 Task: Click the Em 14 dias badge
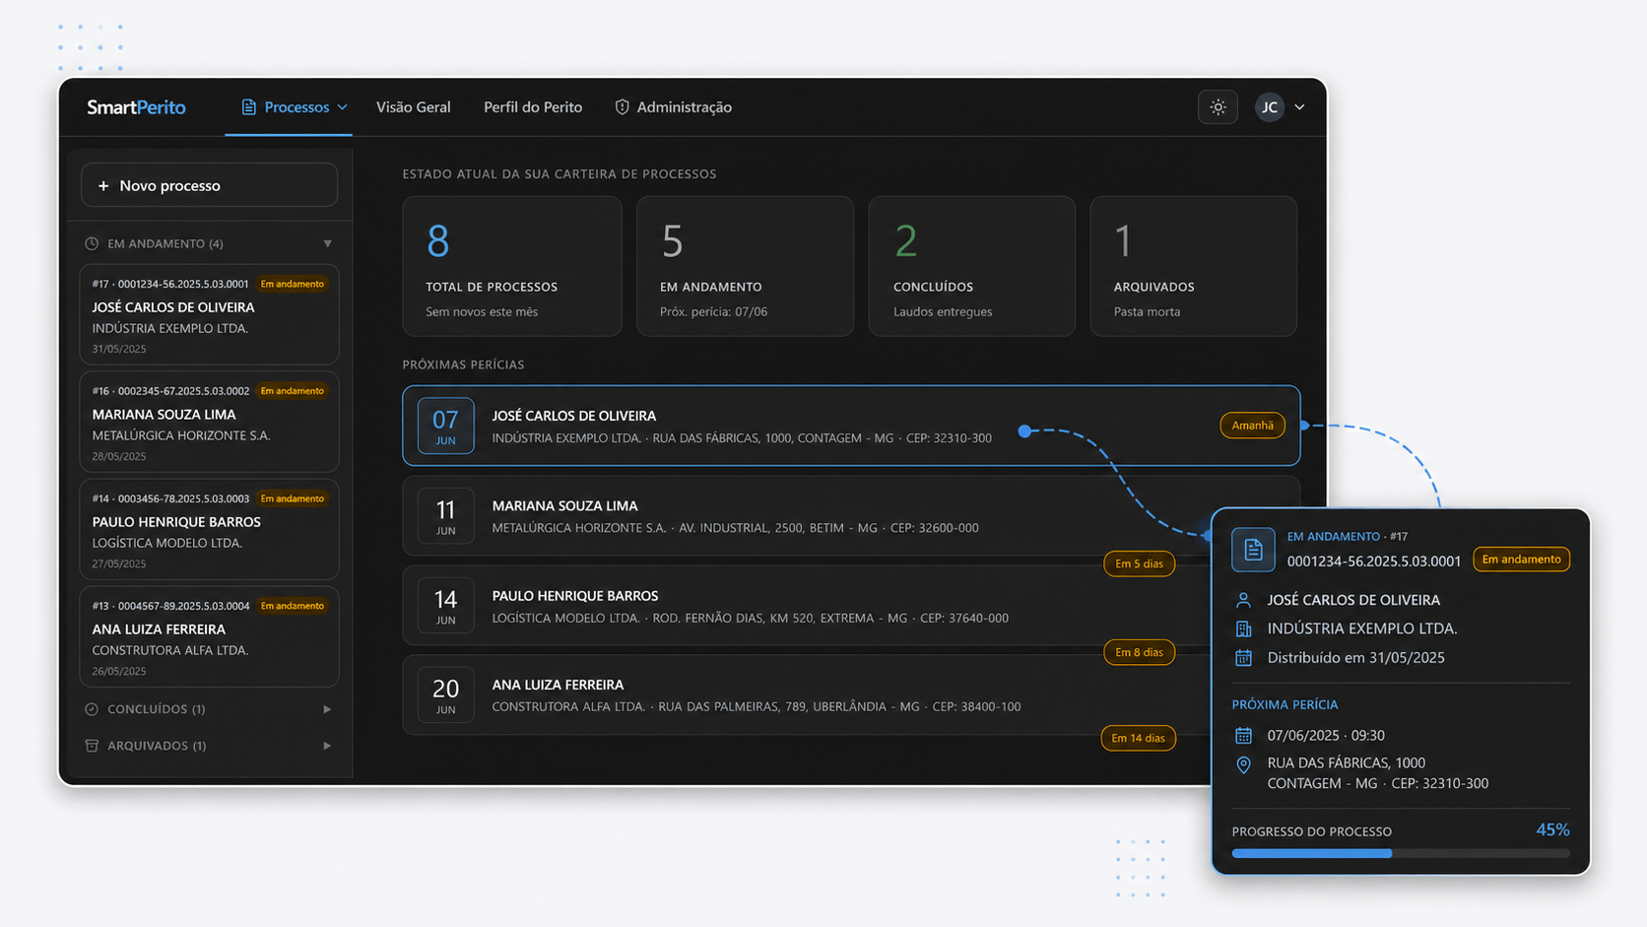click(x=1138, y=738)
